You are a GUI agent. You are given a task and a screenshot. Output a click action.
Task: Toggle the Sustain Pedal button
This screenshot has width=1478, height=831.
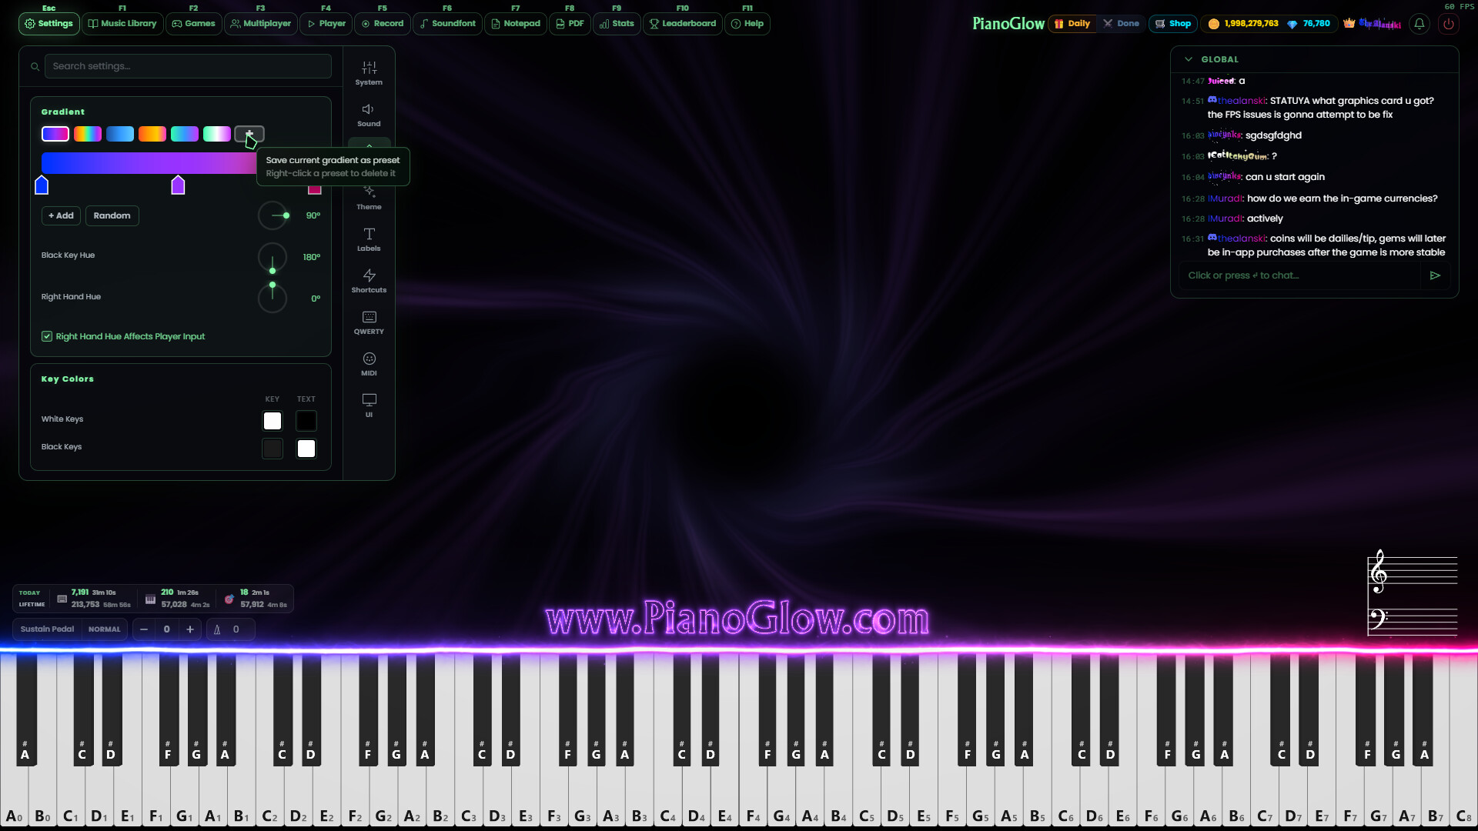coord(47,629)
